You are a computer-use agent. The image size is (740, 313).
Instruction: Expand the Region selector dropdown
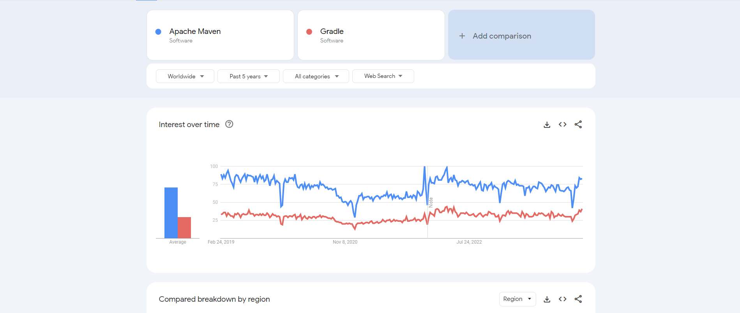(517, 299)
